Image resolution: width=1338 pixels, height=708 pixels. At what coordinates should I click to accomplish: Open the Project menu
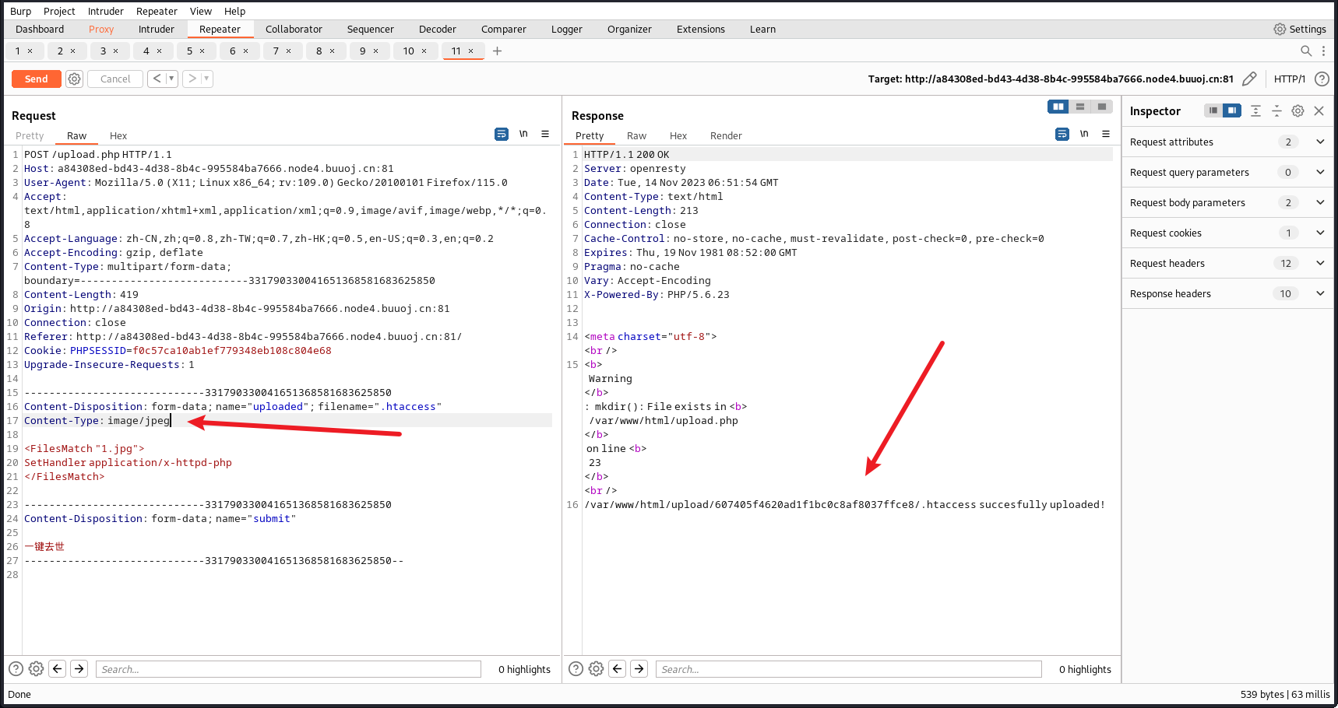pyautogui.click(x=59, y=11)
